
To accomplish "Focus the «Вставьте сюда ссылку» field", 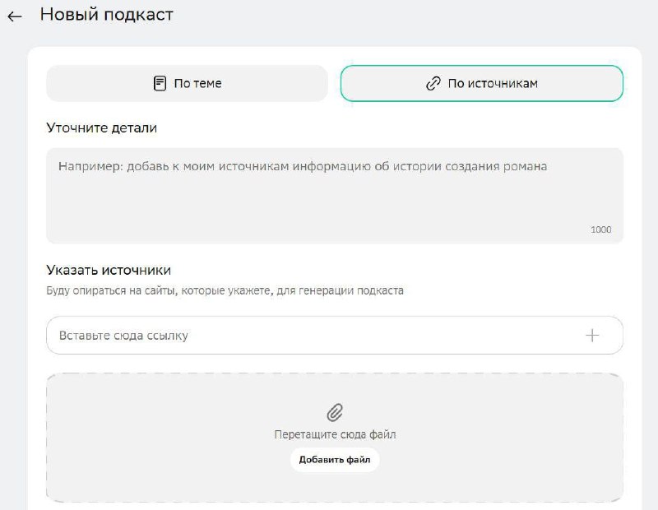I will point(247,335).
